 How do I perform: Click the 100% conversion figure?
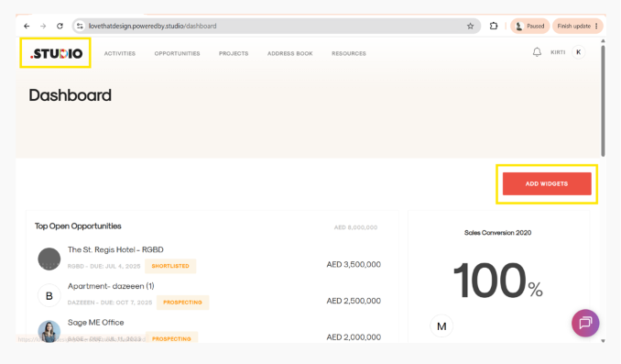[498, 281]
